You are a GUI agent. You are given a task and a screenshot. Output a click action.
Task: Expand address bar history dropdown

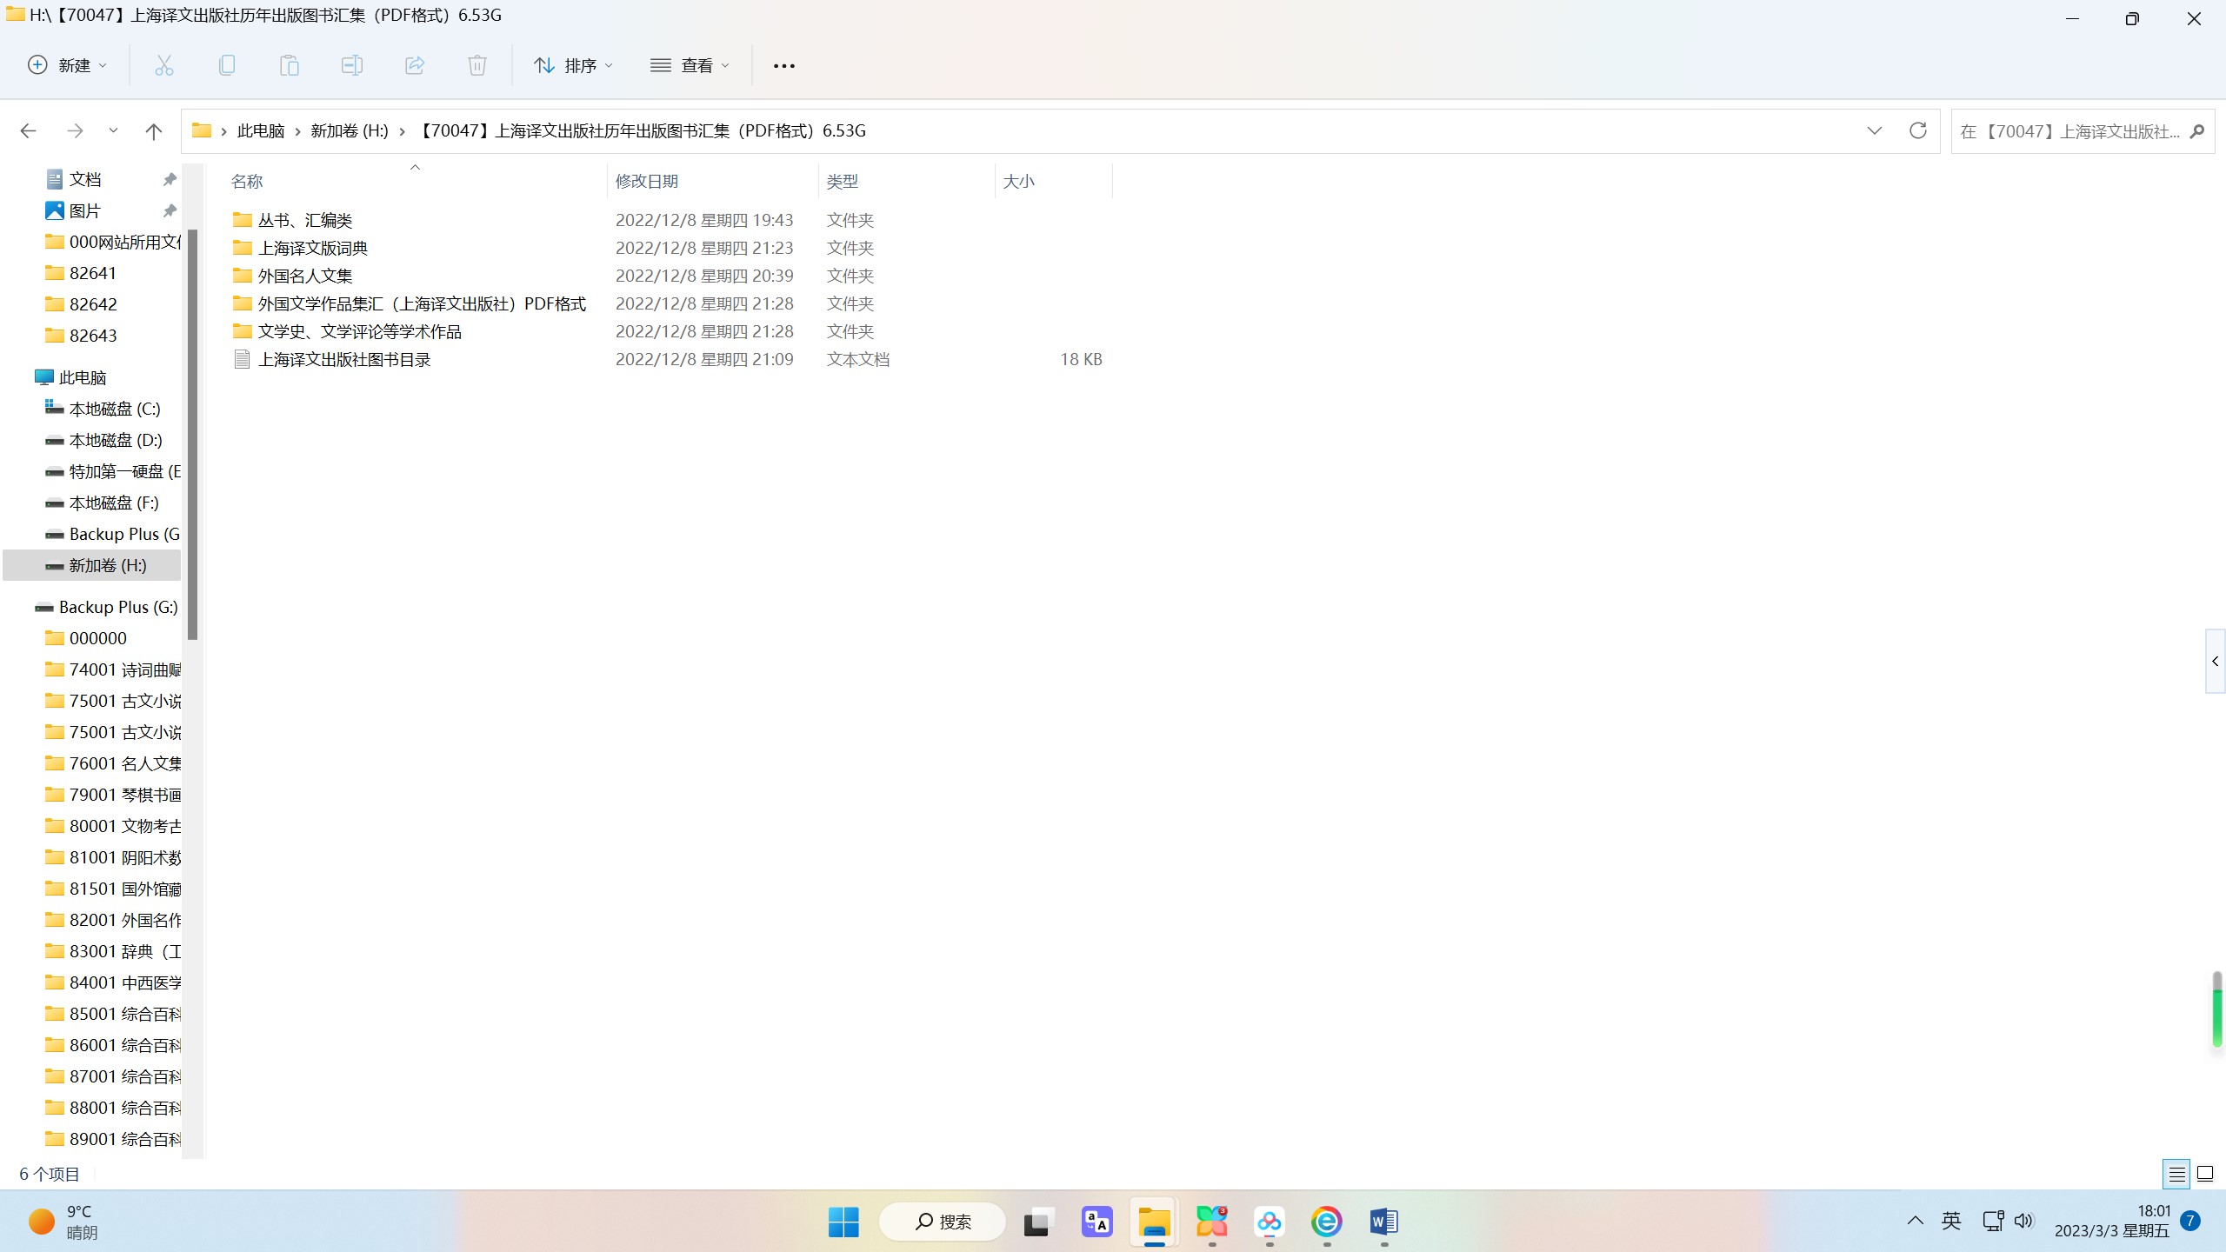[x=1874, y=130]
